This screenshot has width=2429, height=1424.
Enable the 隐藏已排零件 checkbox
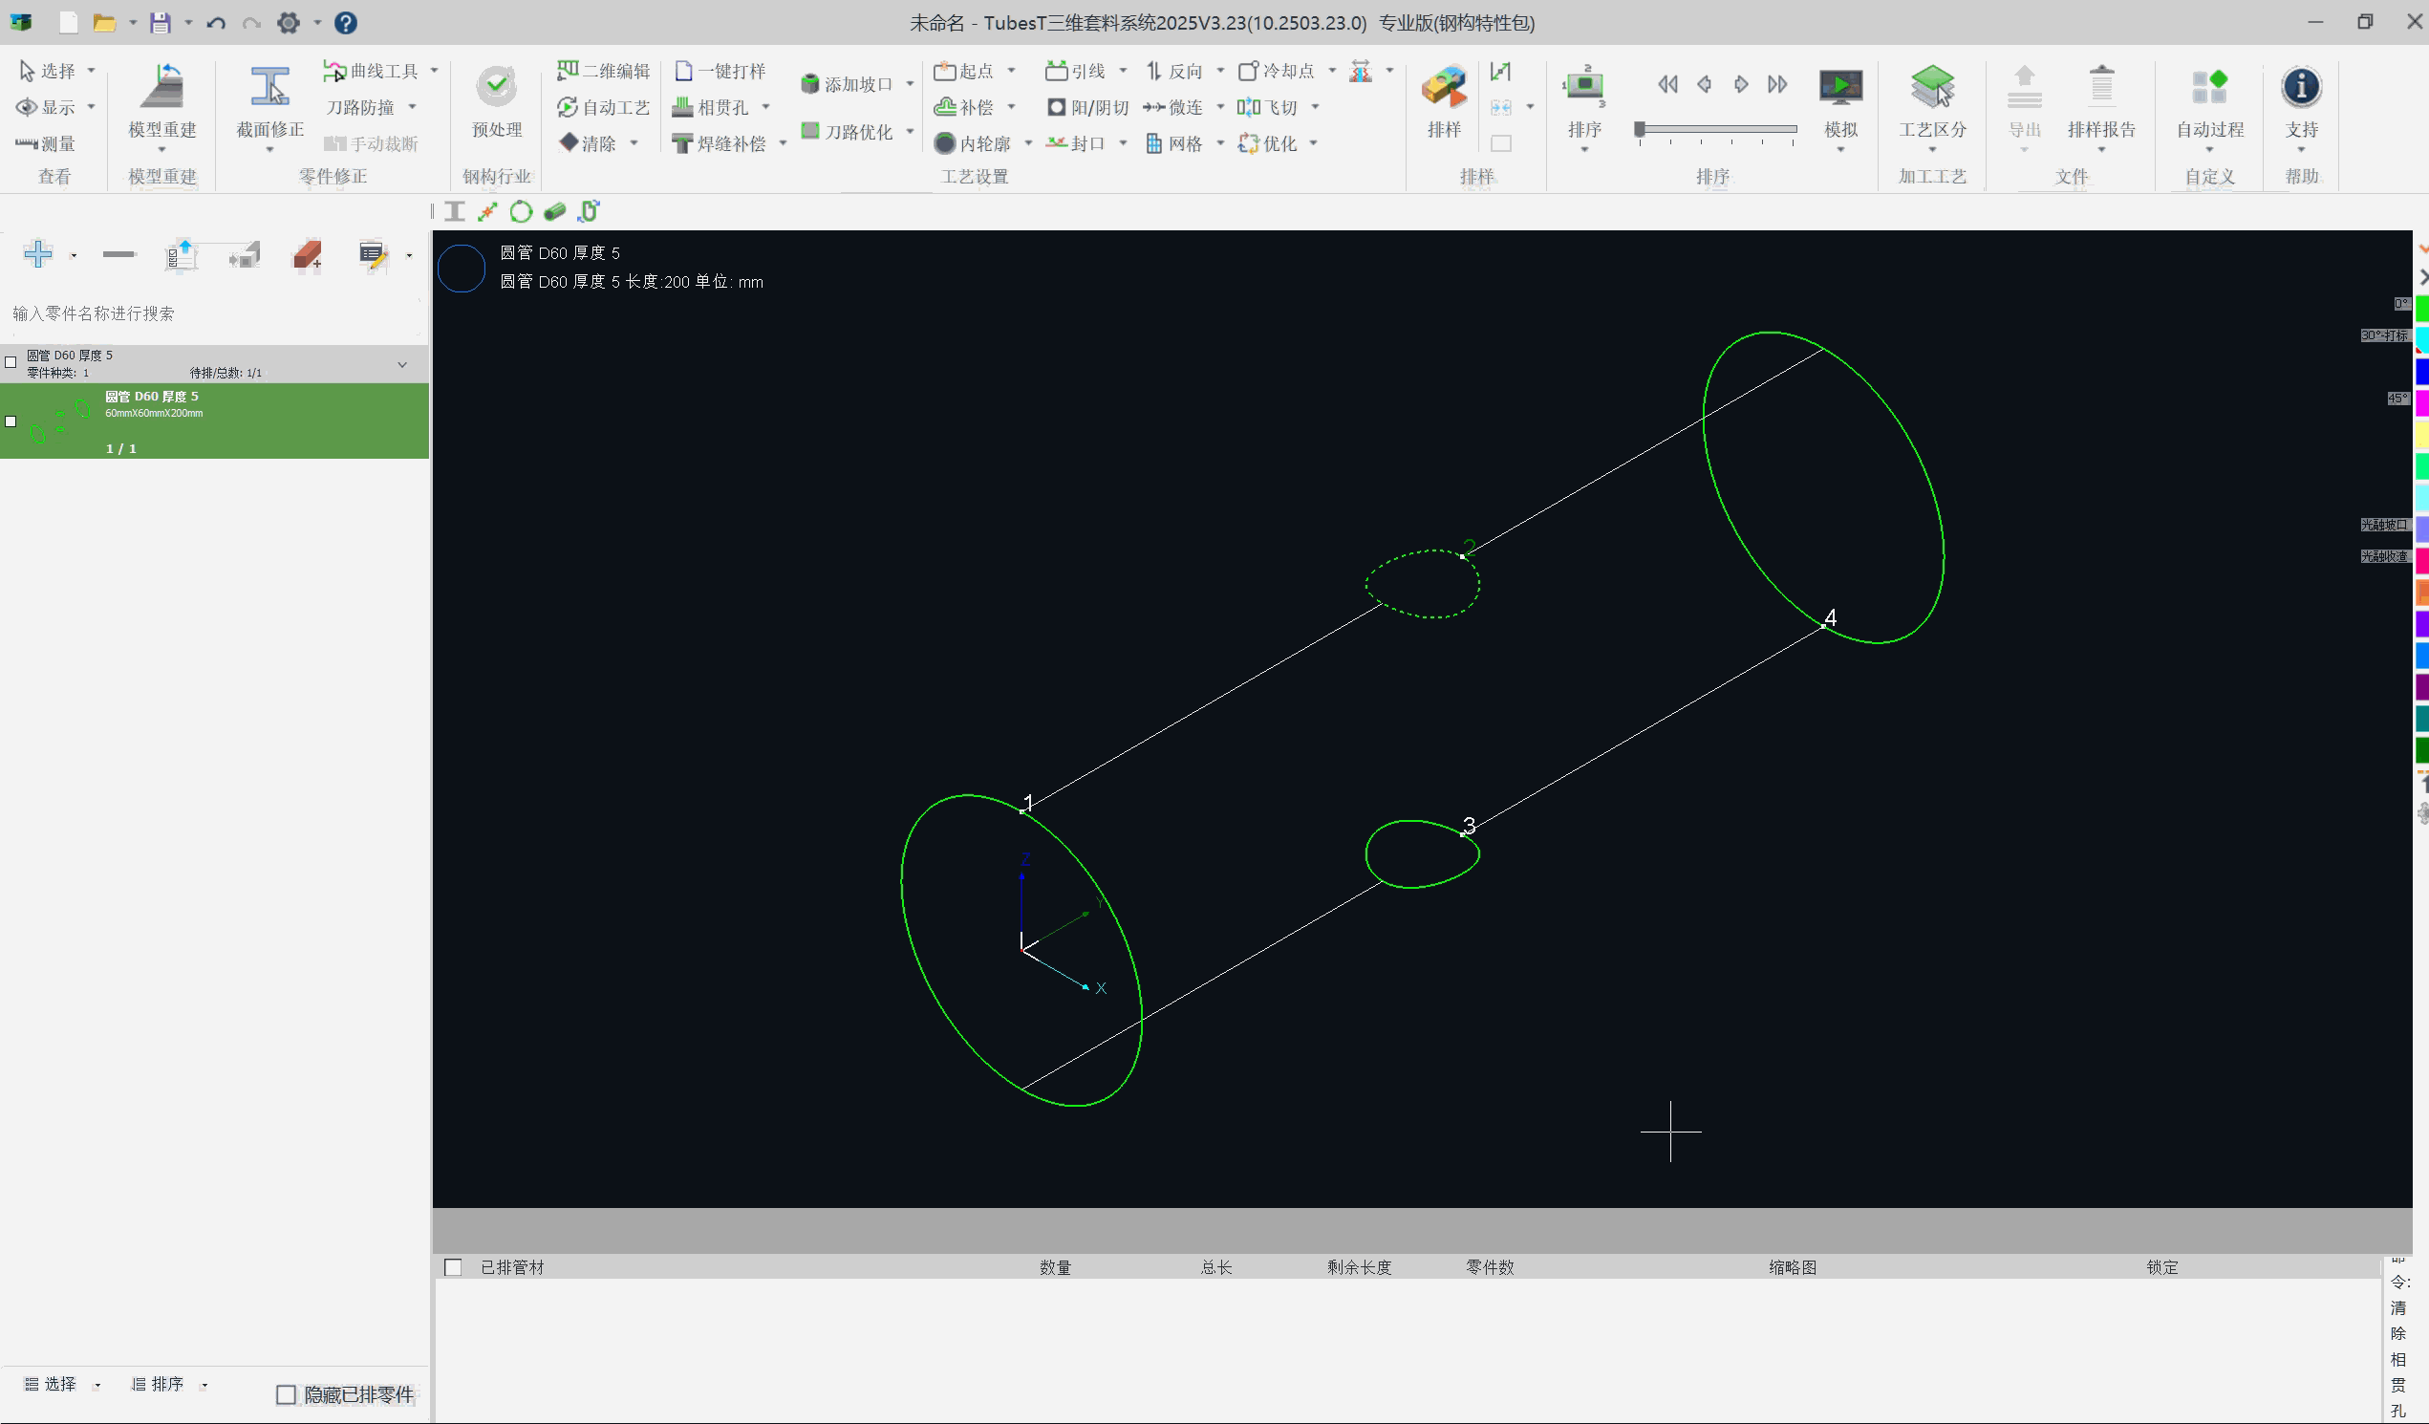[287, 1395]
